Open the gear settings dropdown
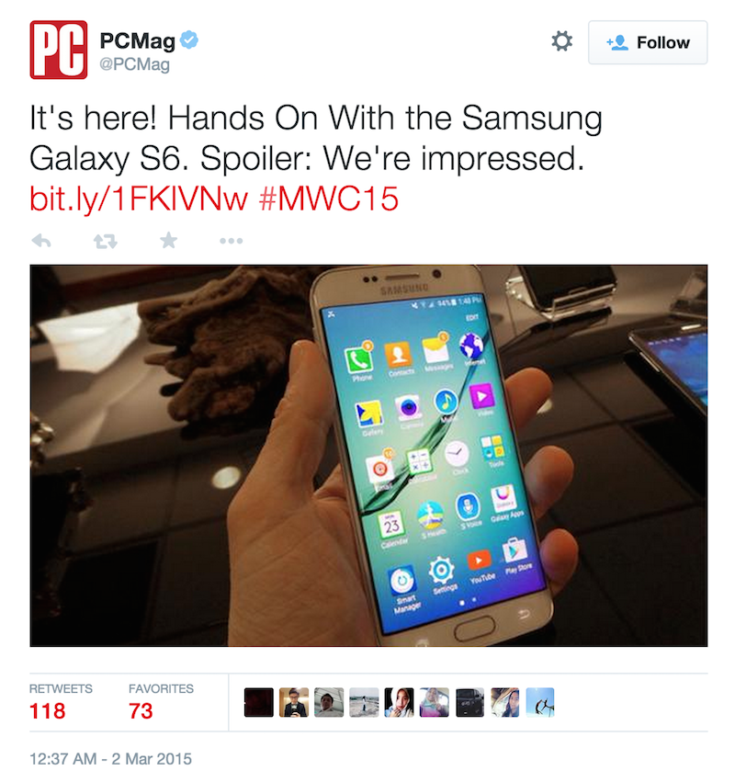This screenshot has width=735, height=782. click(x=562, y=41)
